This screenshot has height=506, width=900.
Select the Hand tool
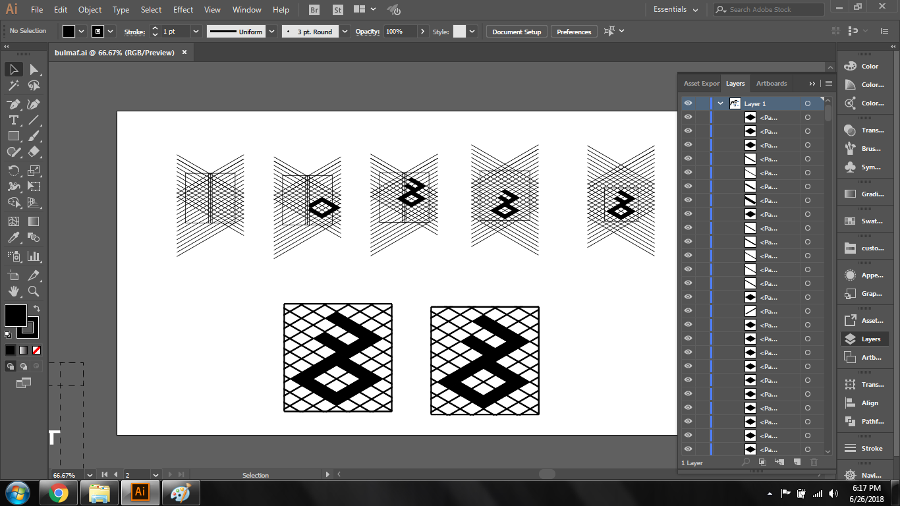click(13, 291)
